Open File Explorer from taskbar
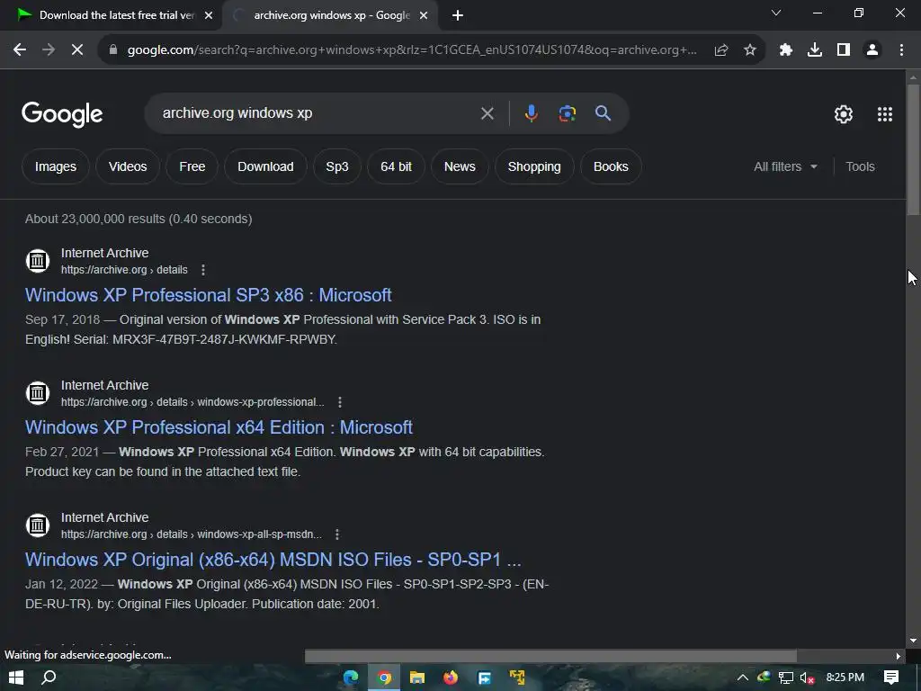Screen dimensions: 921x691 417,678
